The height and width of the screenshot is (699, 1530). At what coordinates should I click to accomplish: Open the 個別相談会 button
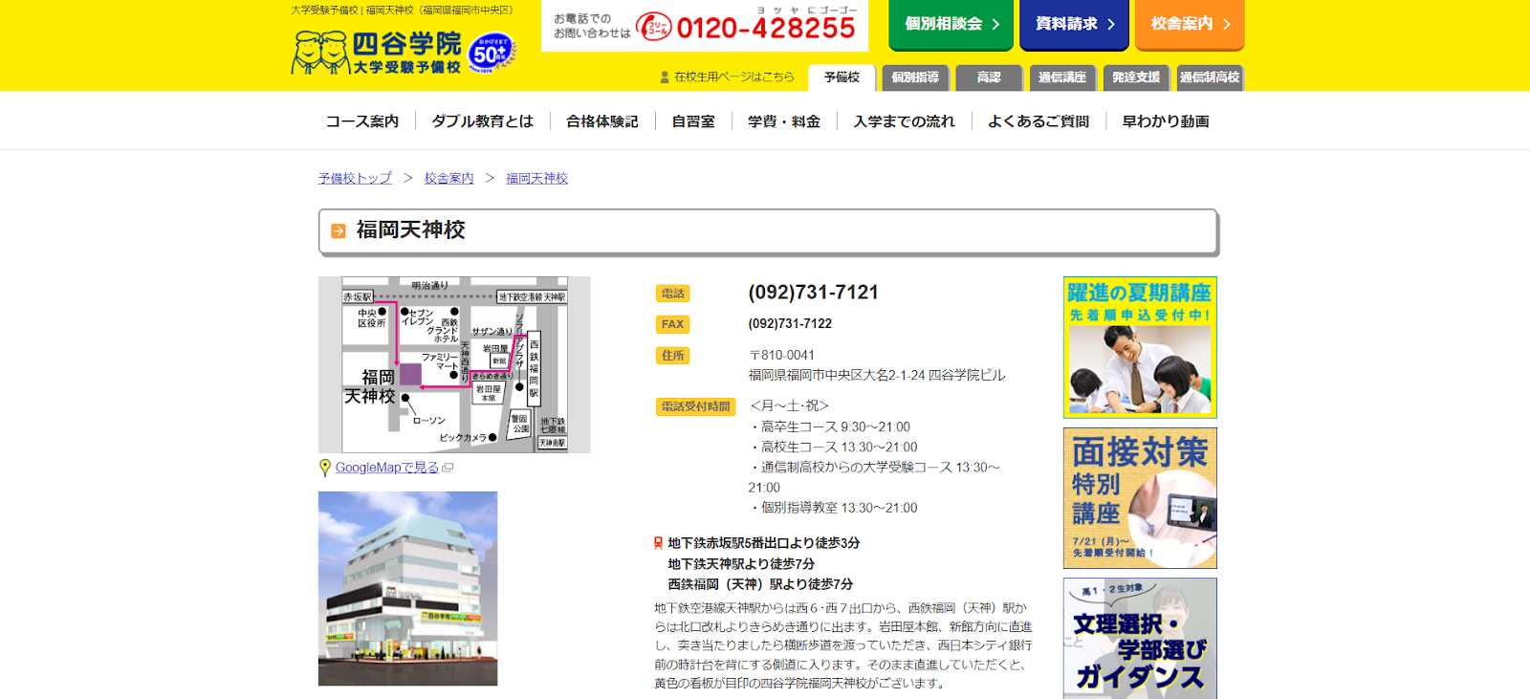tap(951, 24)
